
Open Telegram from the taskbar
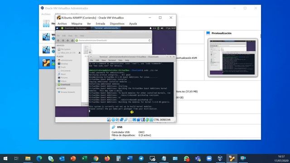tap(141, 158)
